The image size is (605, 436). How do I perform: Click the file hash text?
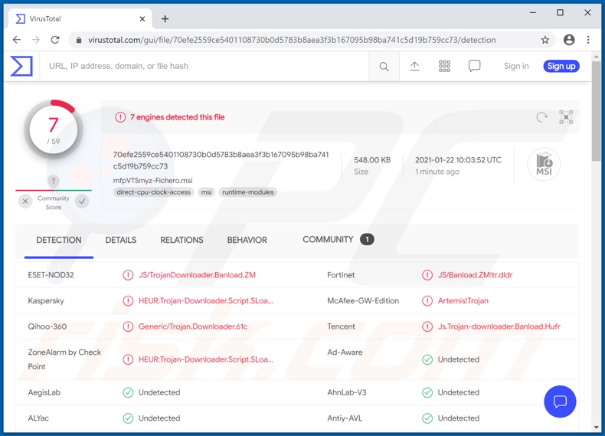[221, 160]
